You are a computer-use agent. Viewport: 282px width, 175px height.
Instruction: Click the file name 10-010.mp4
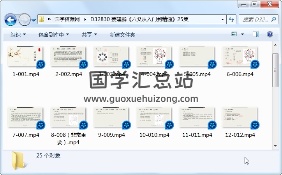tap(154, 135)
